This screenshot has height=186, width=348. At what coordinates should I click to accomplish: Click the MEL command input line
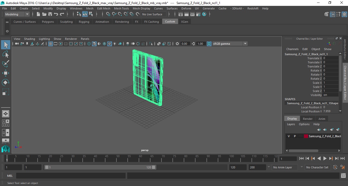[71, 176]
